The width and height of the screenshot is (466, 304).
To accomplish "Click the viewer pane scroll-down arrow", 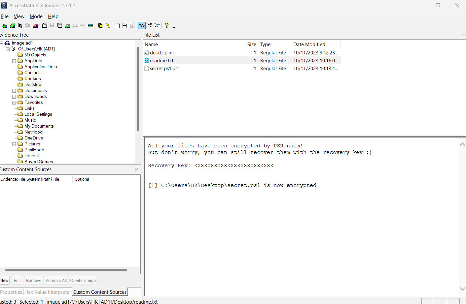I will 462,289.
